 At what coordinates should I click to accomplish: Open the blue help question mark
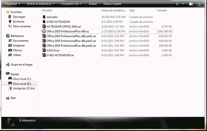click(x=199, y=4)
